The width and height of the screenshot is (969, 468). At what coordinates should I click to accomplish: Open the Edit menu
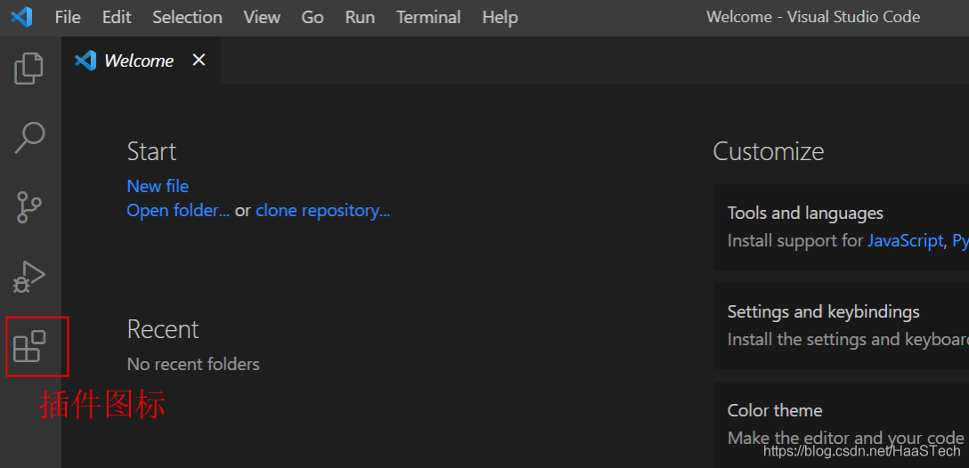click(117, 17)
